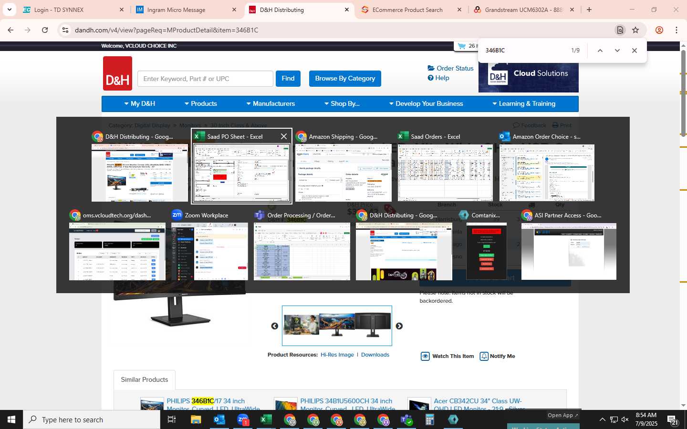Click Browse By Category button
The width and height of the screenshot is (687, 429).
(345, 79)
